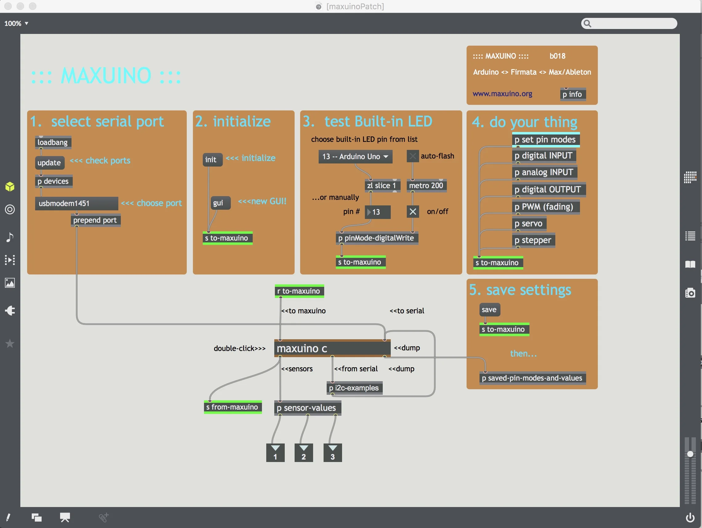Open the 100% zoom dropdown
The height and width of the screenshot is (528, 702).
point(16,23)
